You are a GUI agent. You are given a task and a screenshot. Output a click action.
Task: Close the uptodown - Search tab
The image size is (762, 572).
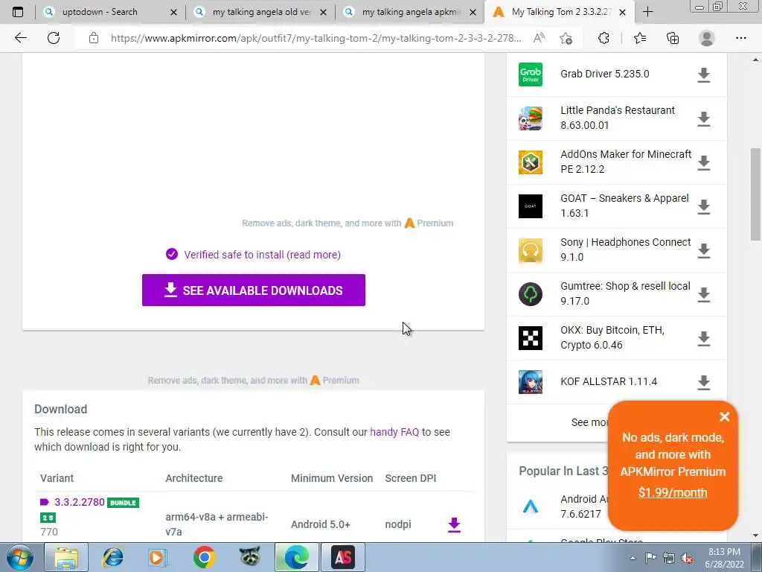(x=173, y=12)
